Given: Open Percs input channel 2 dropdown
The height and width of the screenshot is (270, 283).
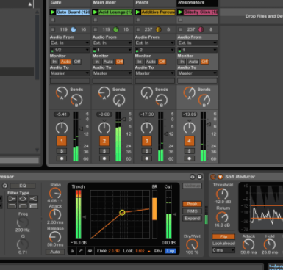Looking at the screenshot, I should click(154, 50).
